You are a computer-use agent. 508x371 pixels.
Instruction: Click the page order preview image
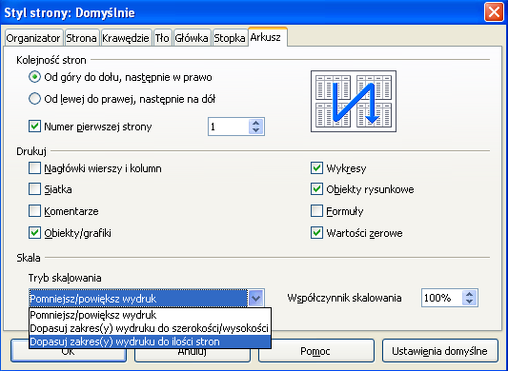tap(354, 101)
